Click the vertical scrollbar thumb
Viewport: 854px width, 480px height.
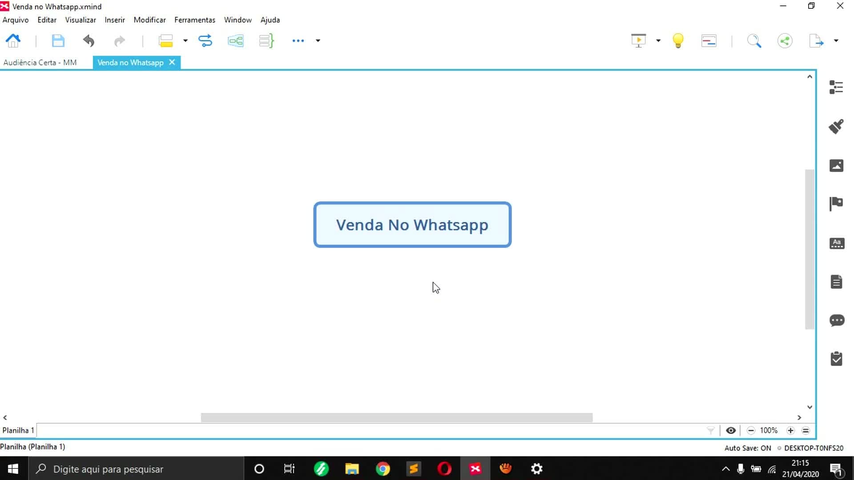pos(810,249)
